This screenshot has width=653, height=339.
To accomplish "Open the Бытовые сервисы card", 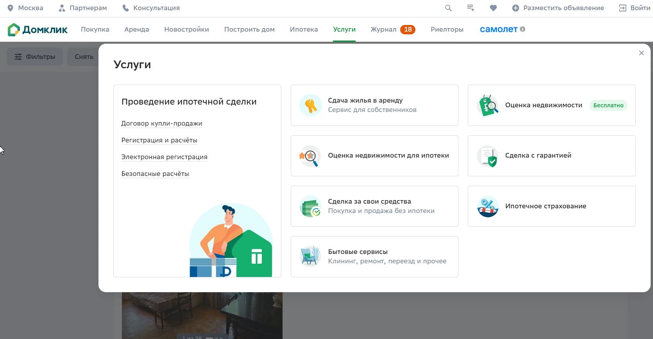I will point(374,257).
